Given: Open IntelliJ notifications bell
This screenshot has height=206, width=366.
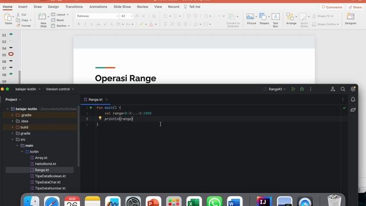Looking at the screenshot, I should coord(353,100).
